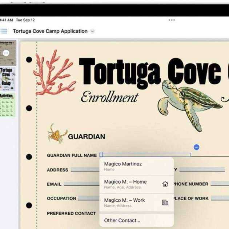The image size is (229, 229).
Task: Click the house icon for Home contact
Action: coord(165,184)
